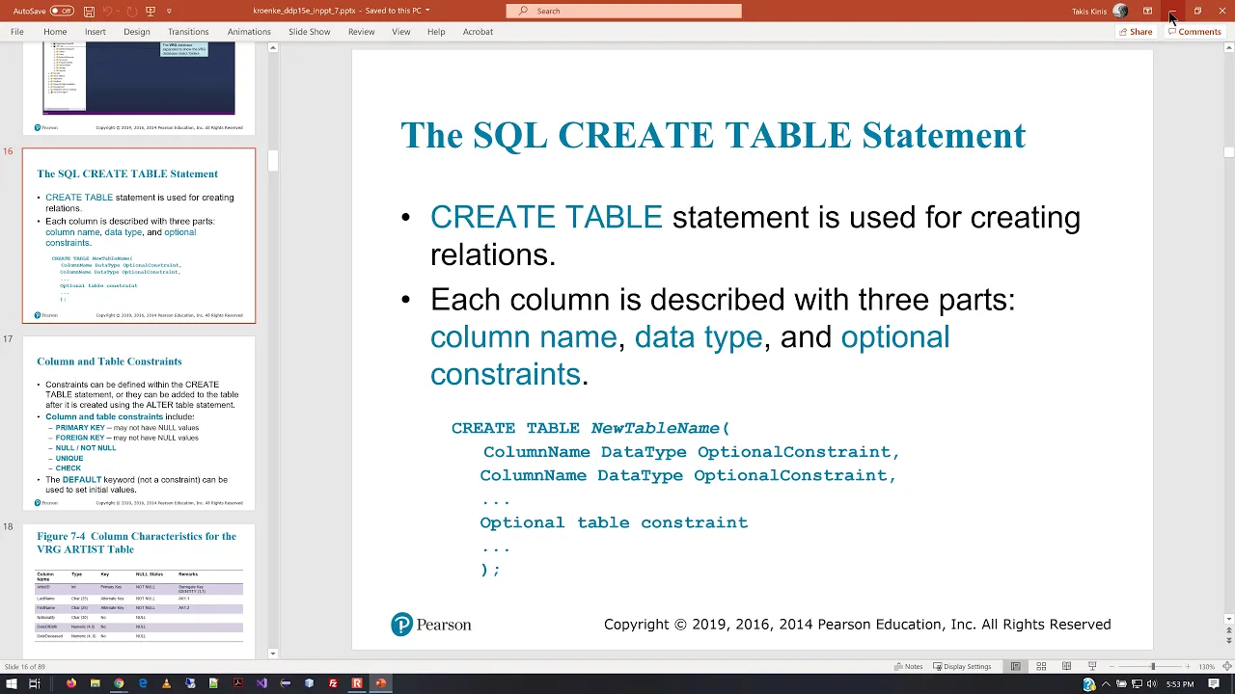Screen dimensions: 1235x694
Task: Click the Share button
Action: (1136, 32)
